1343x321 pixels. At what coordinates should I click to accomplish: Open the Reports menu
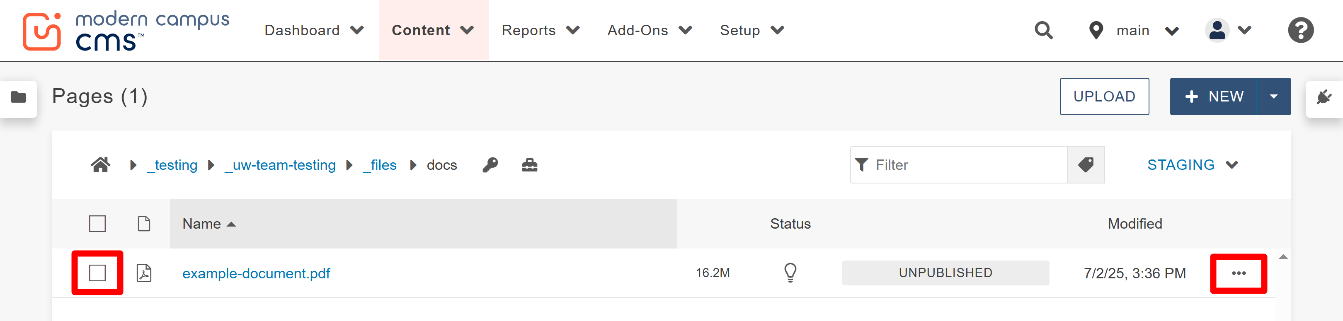point(529,30)
